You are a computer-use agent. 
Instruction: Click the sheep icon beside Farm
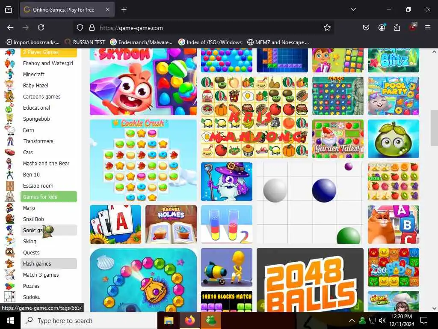(x=10, y=130)
